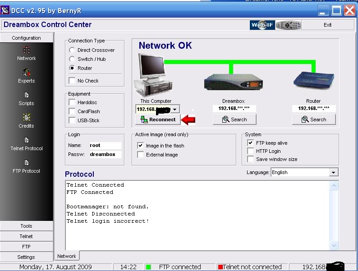Viewport: 358px width, 271px height.
Task: Click the Passw field
Action: pyautogui.click(x=105, y=154)
